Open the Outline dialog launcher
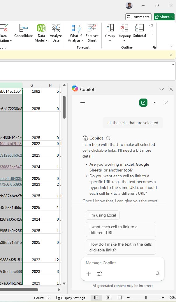 pos(154,47)
